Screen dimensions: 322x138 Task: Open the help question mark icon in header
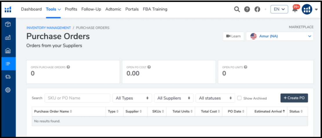pyautogui.click(x=247, y=9)
